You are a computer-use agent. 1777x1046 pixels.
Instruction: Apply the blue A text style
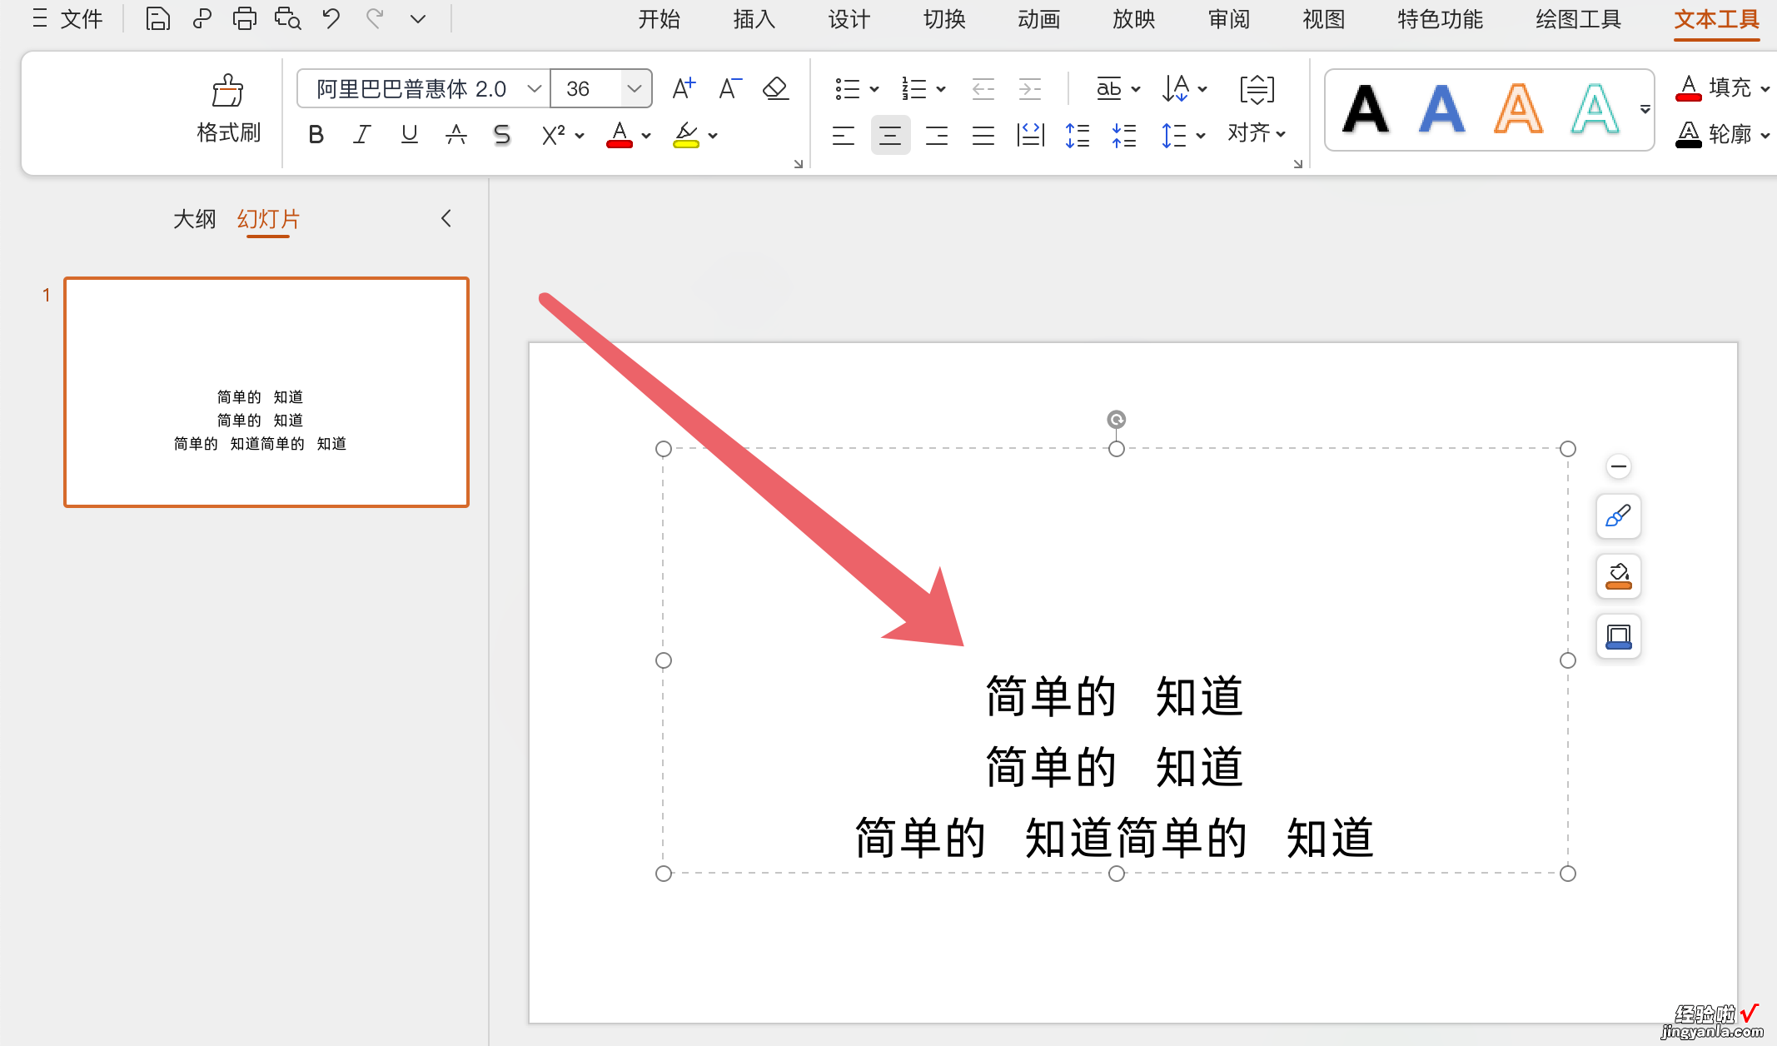pos(1442,109)
